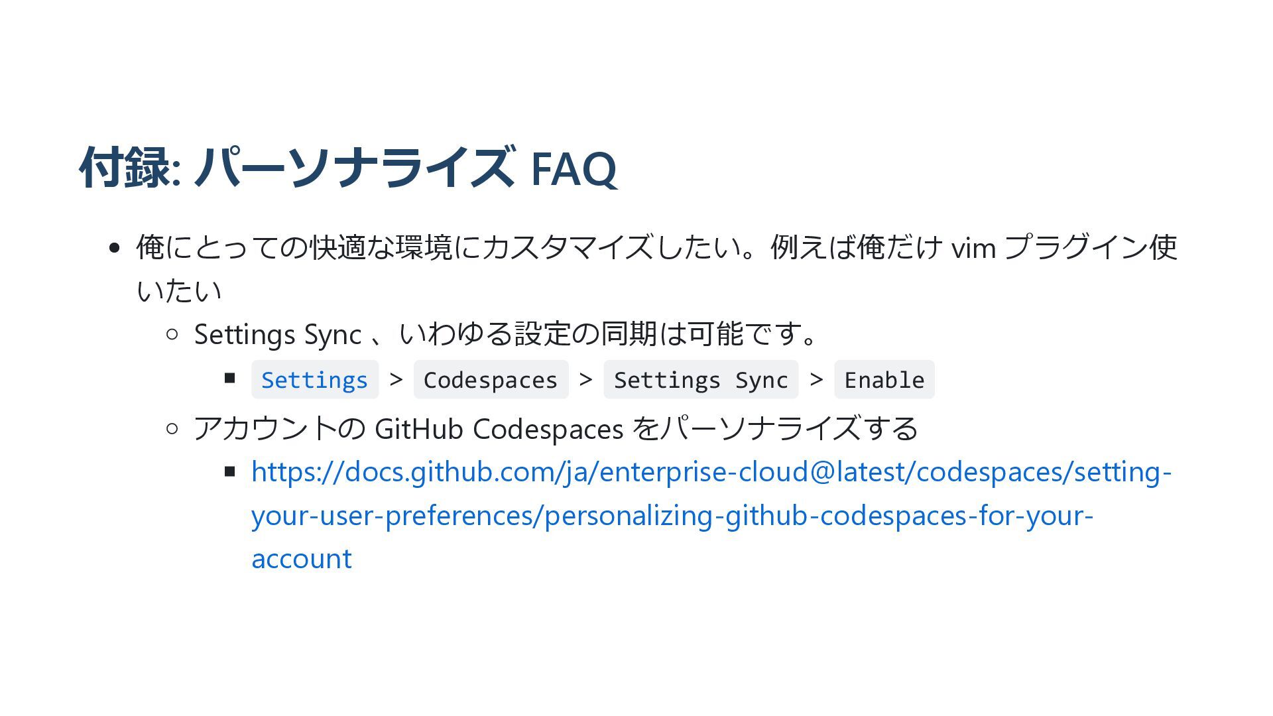The width and height of the screenshot is (1273, 716).
Task: Click the arrow between Settings Sync and Enable
Action: (x=816, y=380)
